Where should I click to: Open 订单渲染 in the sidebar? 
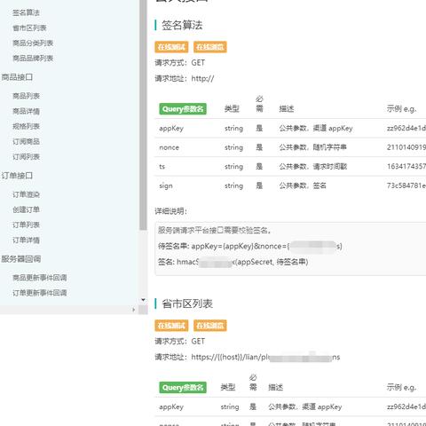point(26,194)
